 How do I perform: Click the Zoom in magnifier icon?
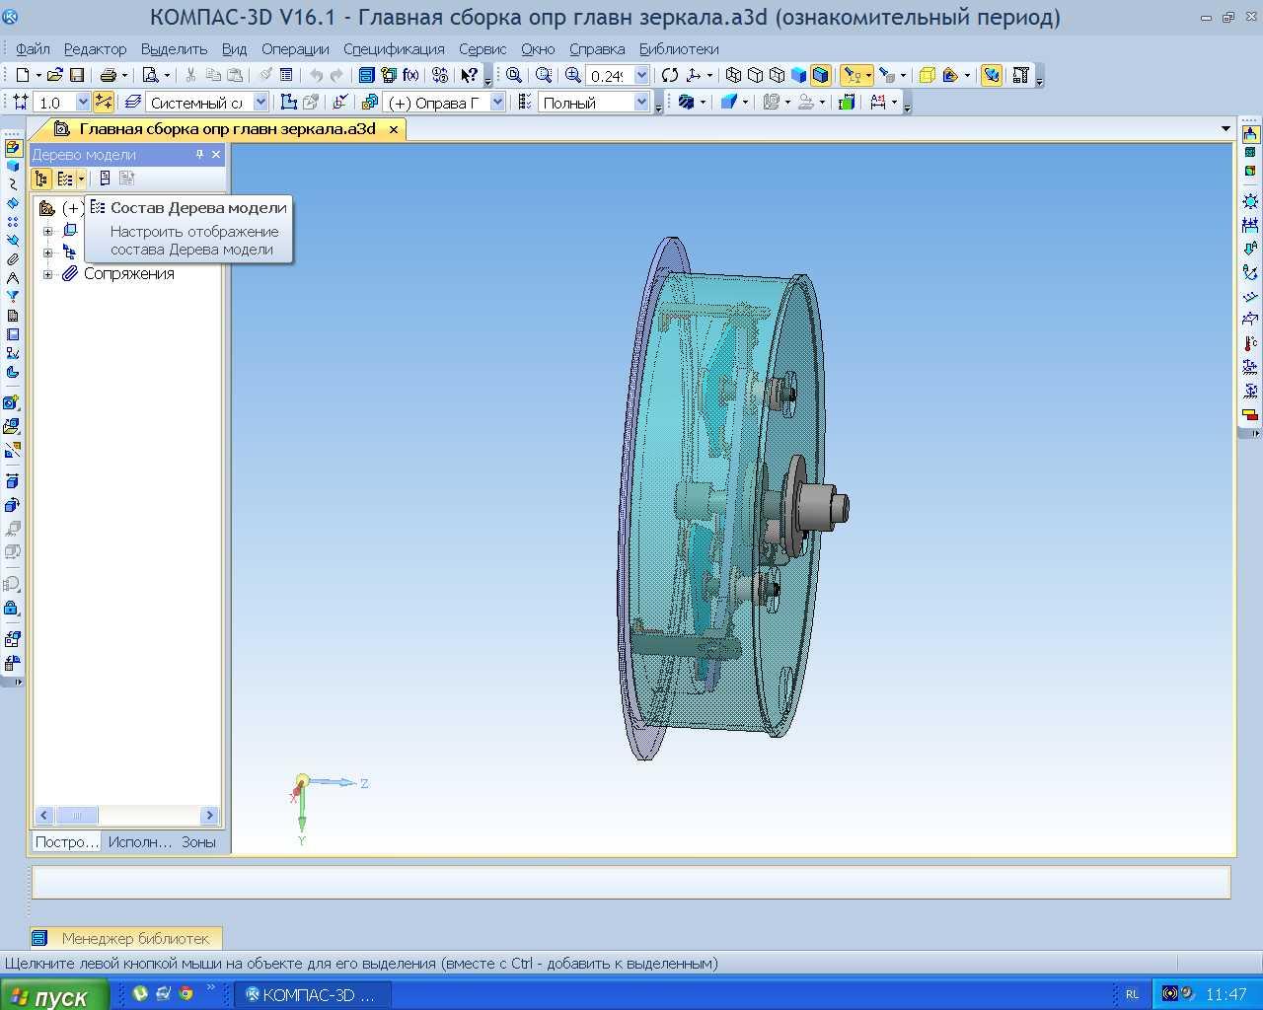[573, 75]
